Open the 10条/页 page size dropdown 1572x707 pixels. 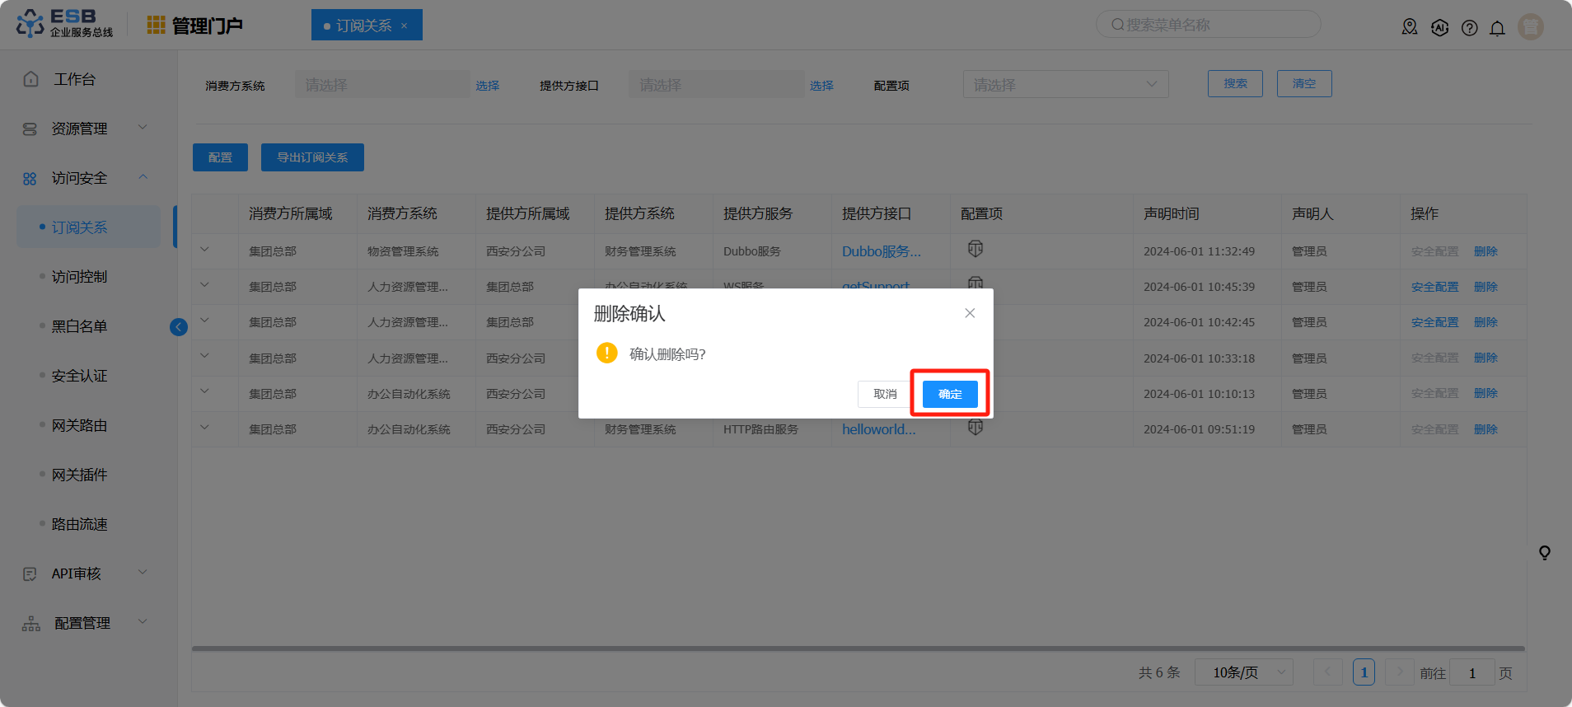pos(1243,672)
